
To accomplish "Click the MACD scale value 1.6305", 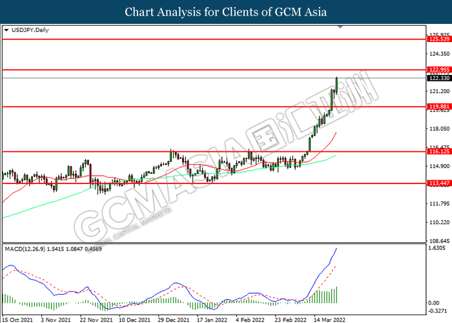I will click(x=437, y=248).
